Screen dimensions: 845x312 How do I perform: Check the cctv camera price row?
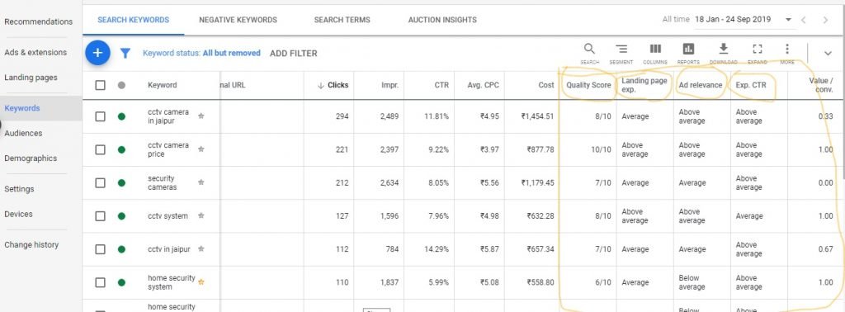(x=100, y=149)
